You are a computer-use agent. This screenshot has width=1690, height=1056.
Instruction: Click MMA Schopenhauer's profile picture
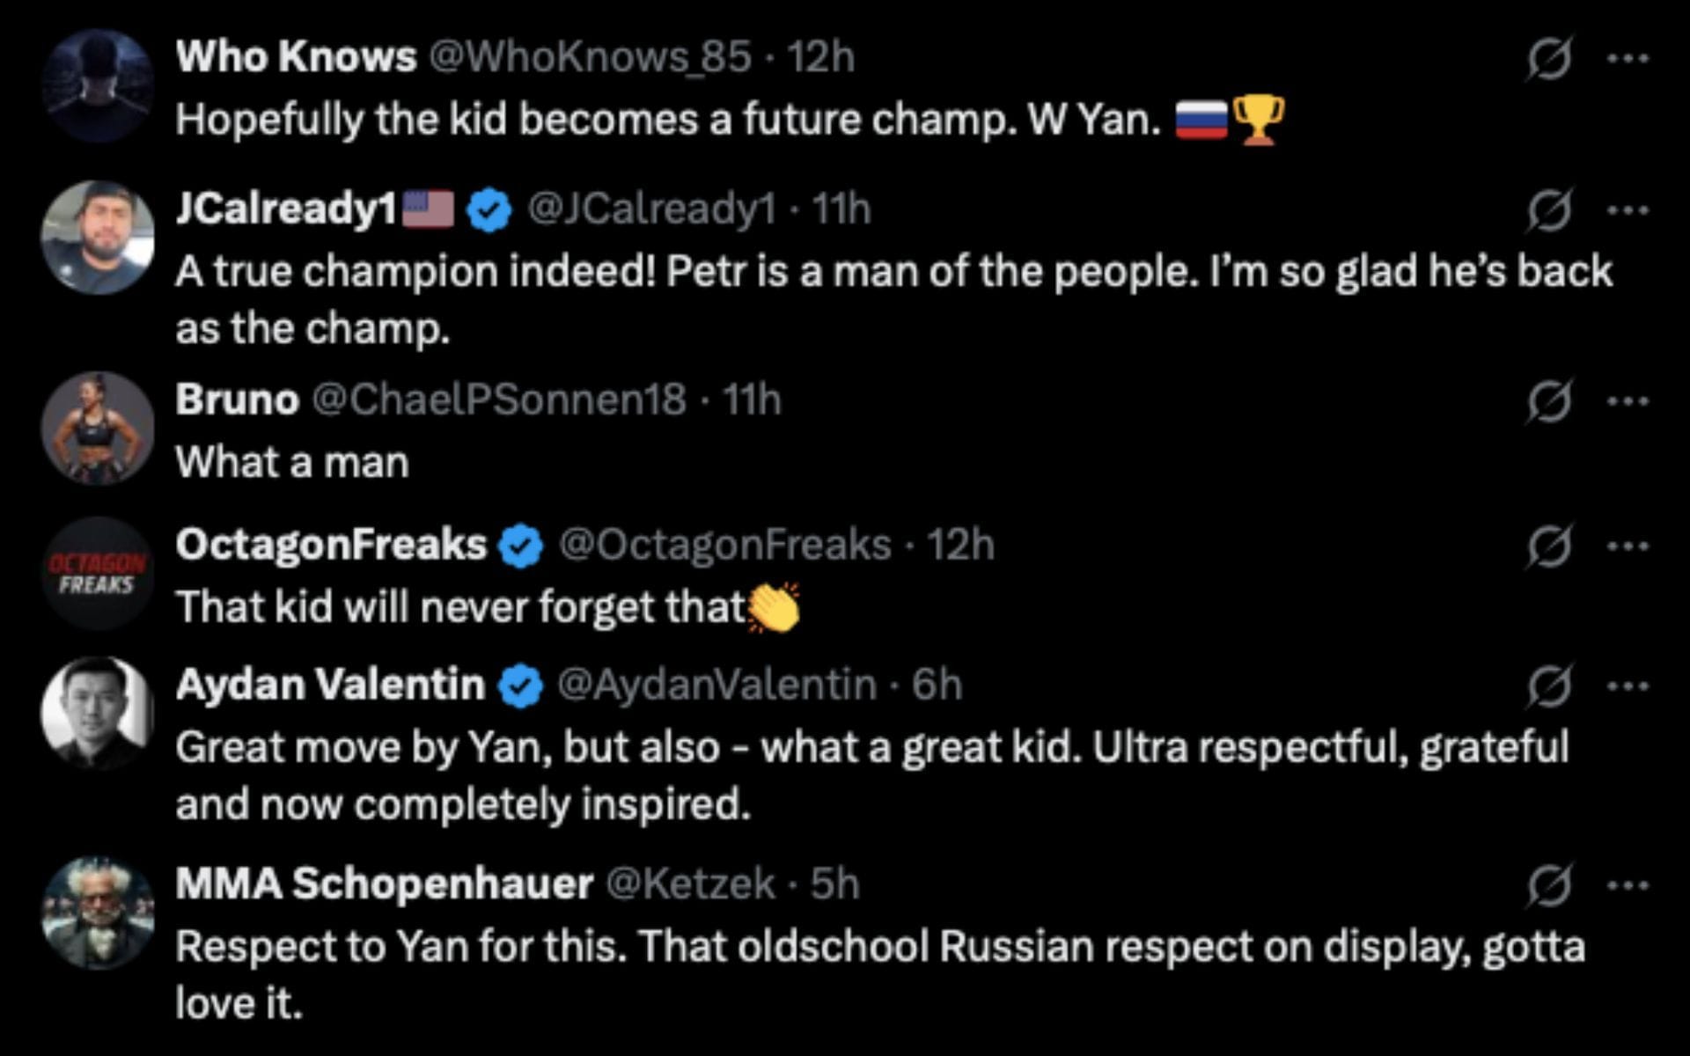(98, 913)
